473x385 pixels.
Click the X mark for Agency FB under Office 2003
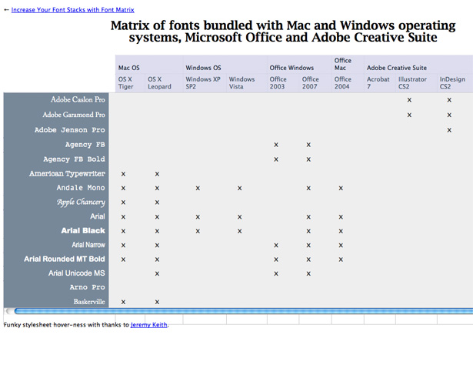[x=276, y=145]
